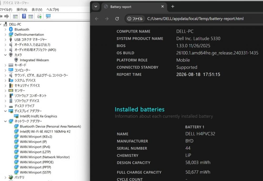Image resolution: width=263 pixels, height=181 pixels.
Task: Close the Battery report tab
Action: coord(162,7)
